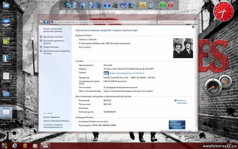Open Диспетчер устройств link
238x149 pixels.
[53, 37]
